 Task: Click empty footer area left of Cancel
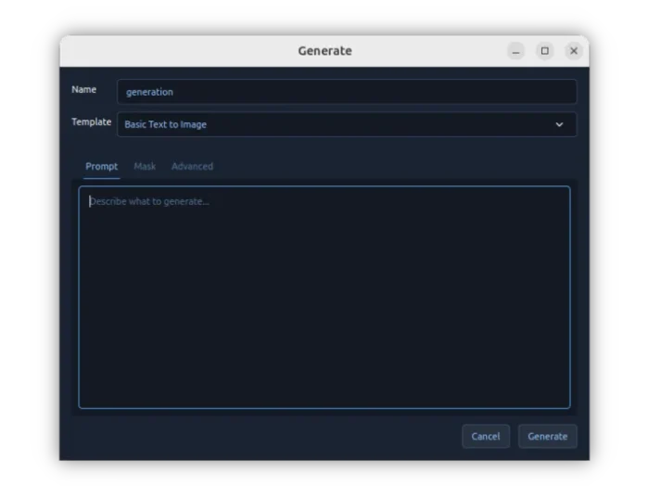click(260, 436)
